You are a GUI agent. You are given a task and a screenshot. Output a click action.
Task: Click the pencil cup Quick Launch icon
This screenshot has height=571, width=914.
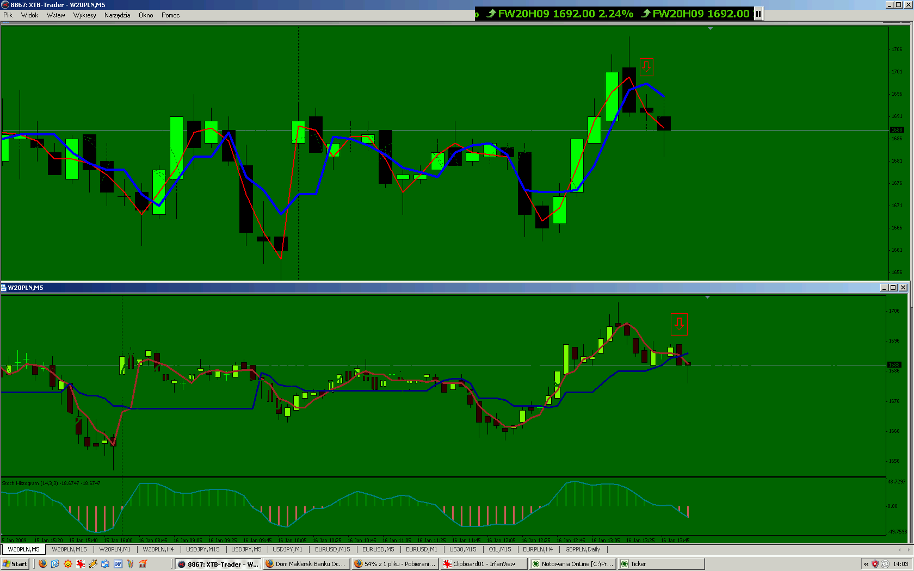(131, 564)
